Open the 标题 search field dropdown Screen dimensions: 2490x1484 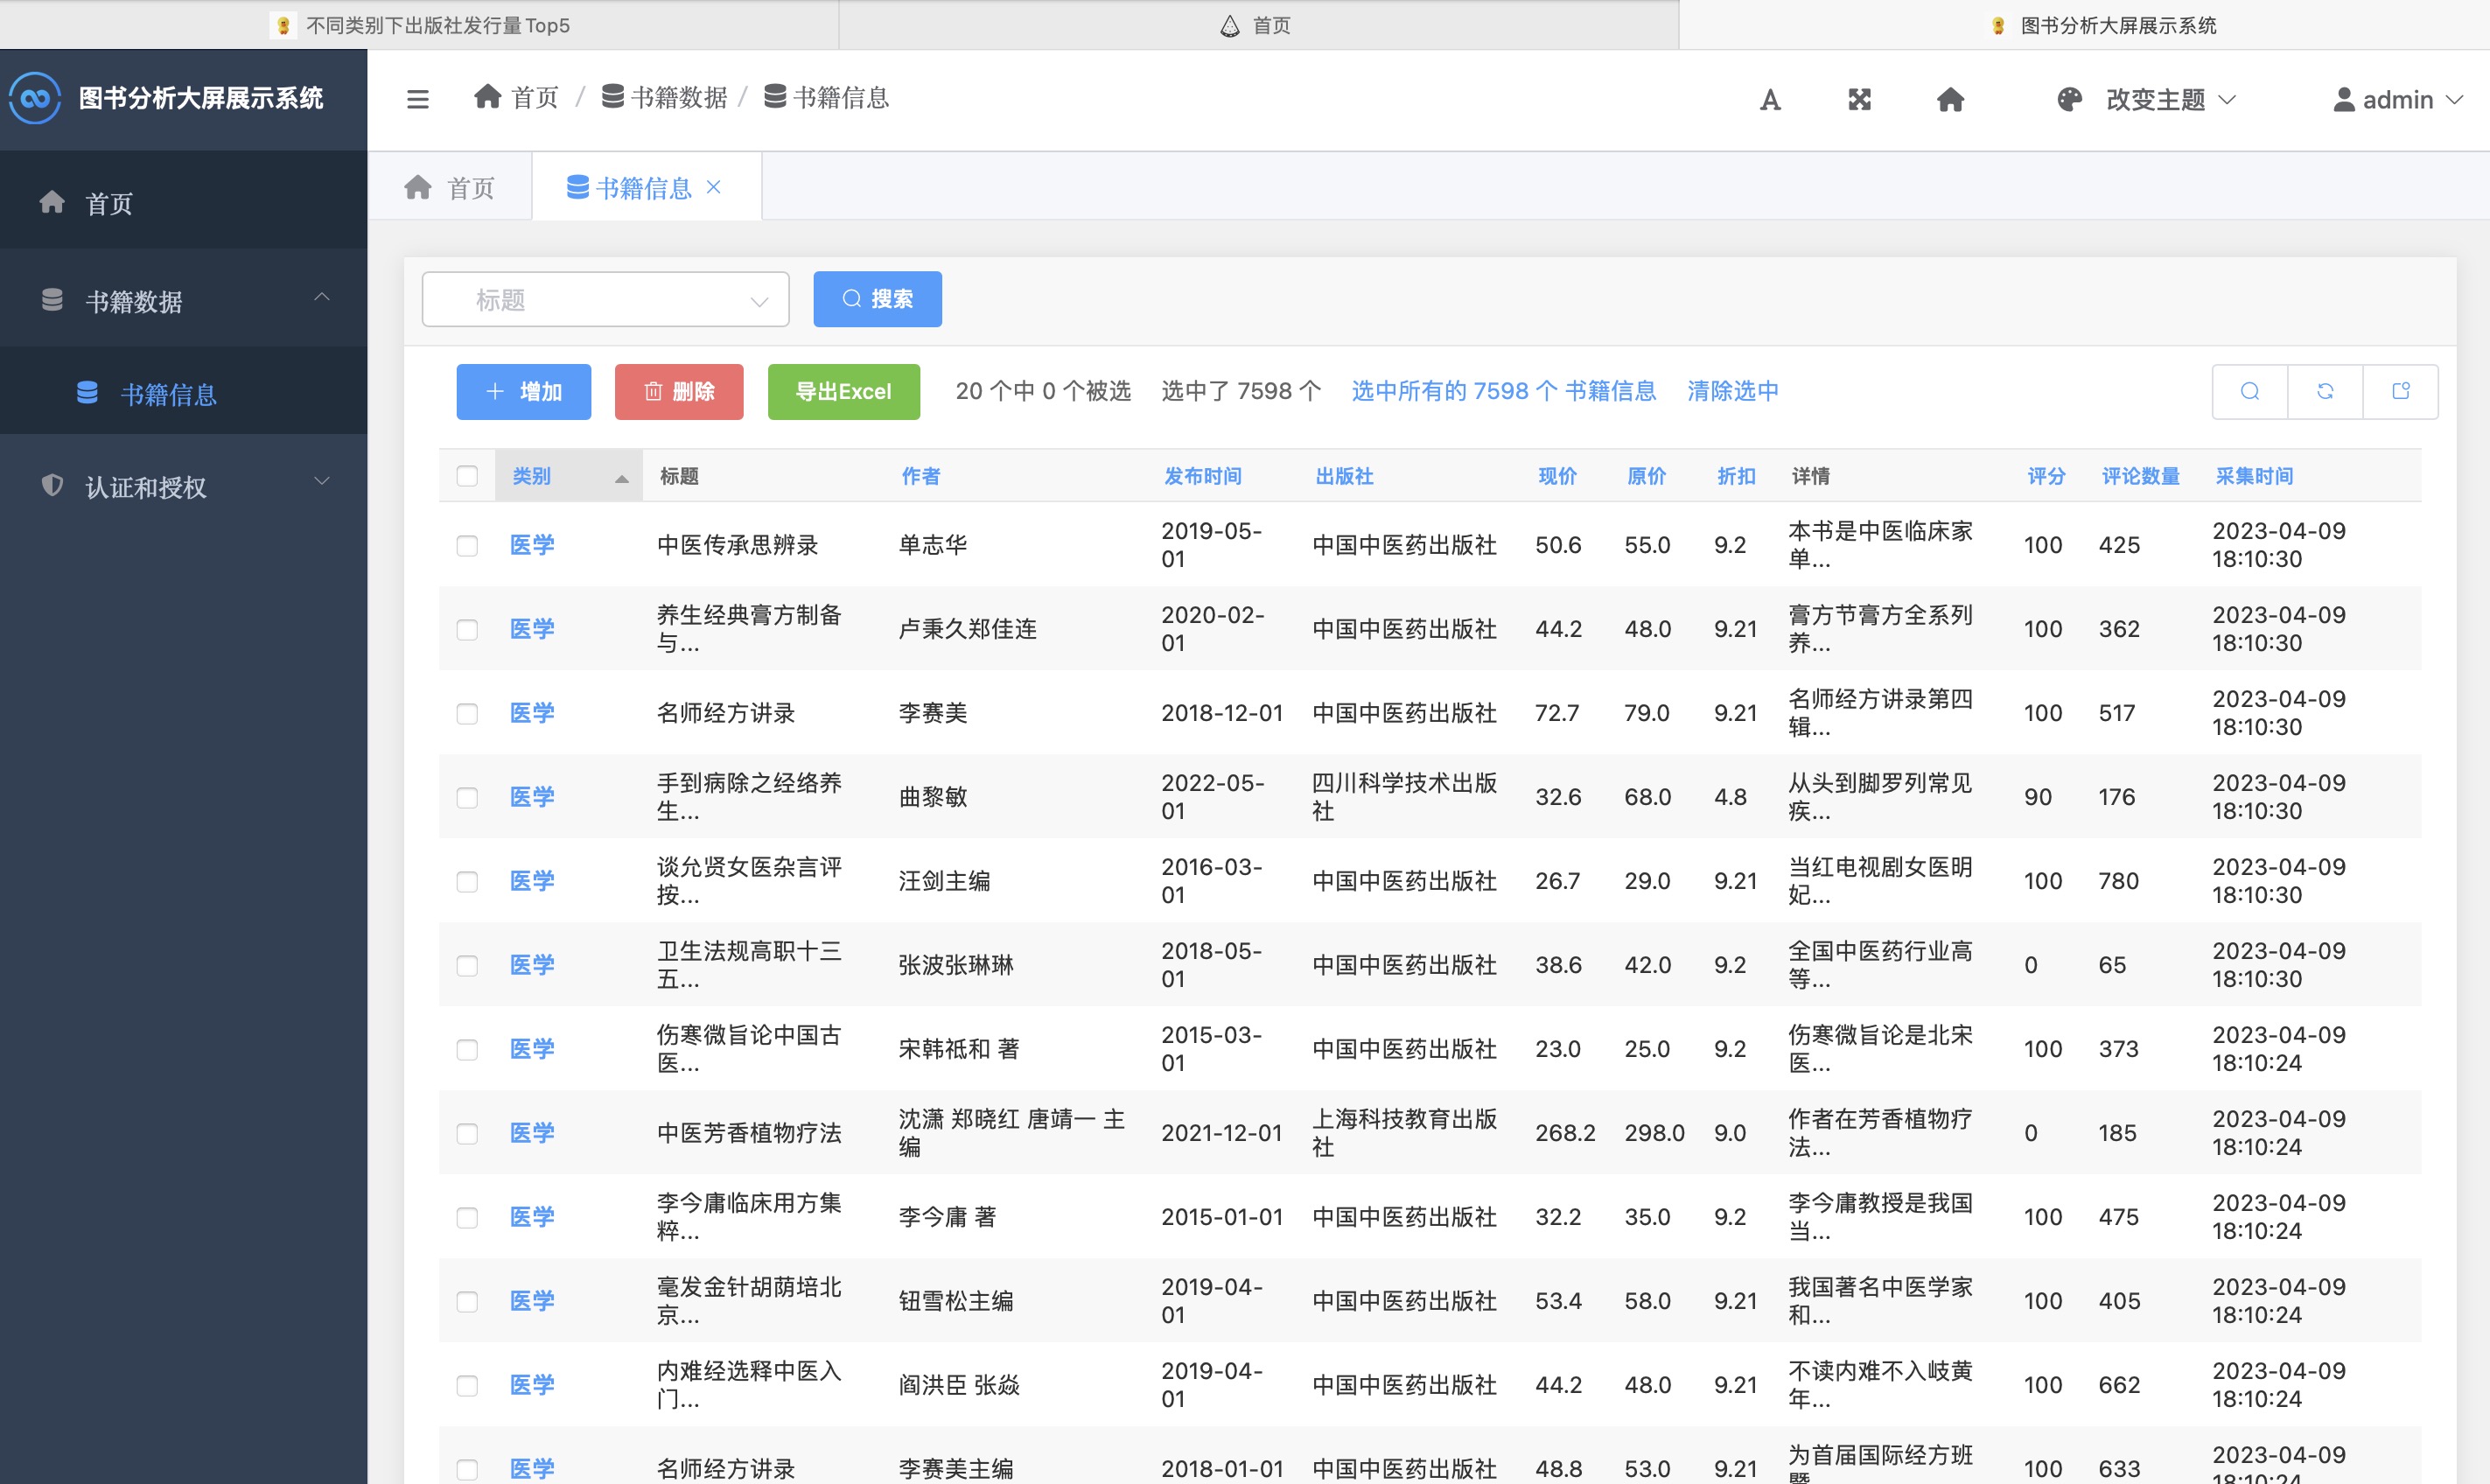(605, 300)
